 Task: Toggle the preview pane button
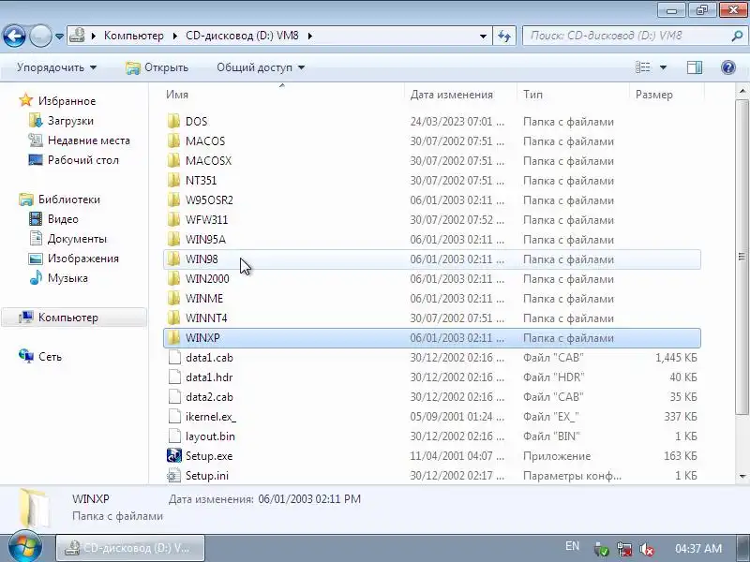pyautogui.click(x=695, y=67)
